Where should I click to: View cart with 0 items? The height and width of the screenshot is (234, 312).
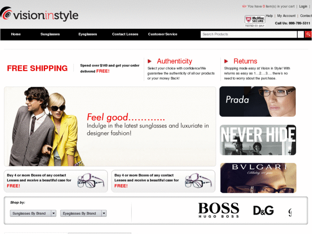pos(271,6)
